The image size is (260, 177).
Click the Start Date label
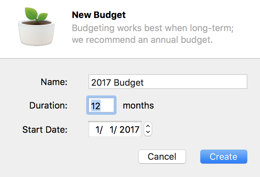point(45,130)
